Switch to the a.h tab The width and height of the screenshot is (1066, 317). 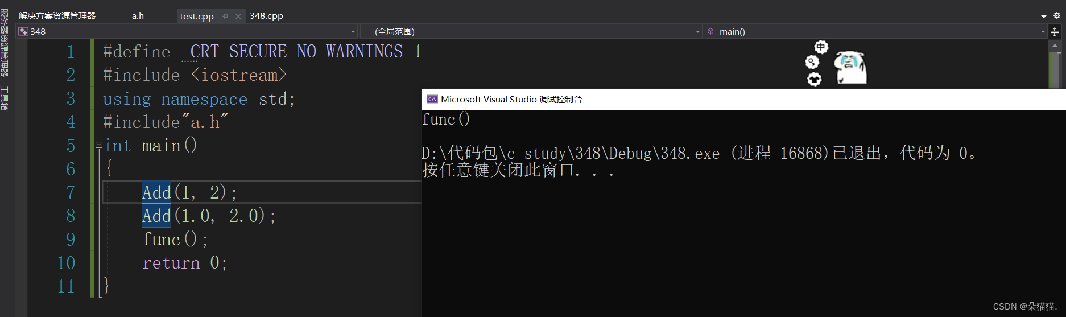[138, 16]
